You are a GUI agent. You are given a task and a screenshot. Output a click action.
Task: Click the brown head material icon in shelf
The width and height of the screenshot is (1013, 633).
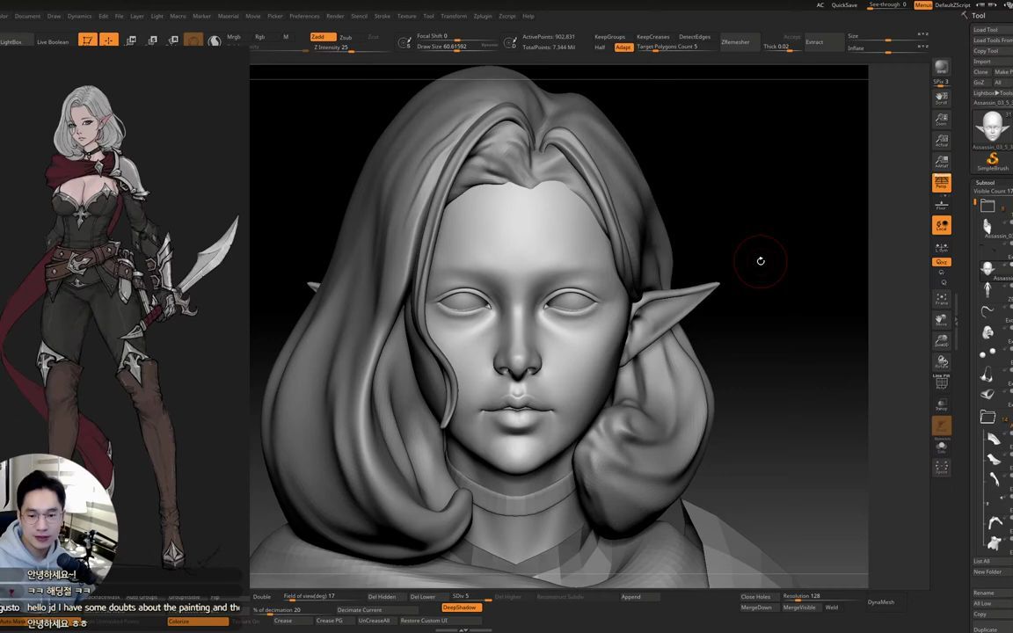pyautogui.click(x=193, y=40)
